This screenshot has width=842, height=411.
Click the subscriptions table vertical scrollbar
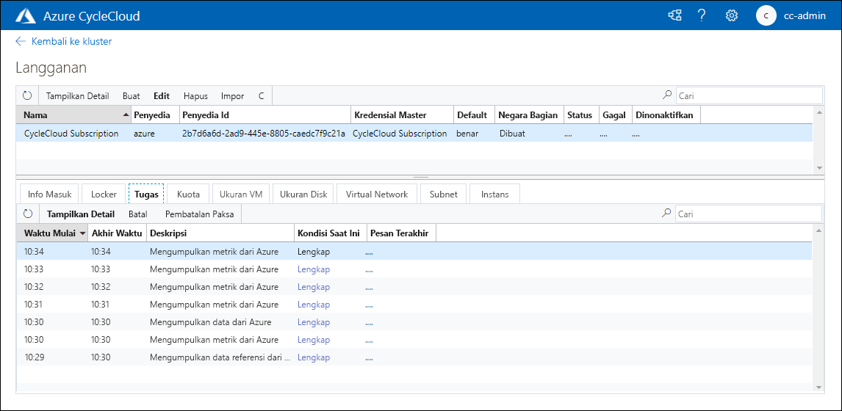tap(819, 139)
